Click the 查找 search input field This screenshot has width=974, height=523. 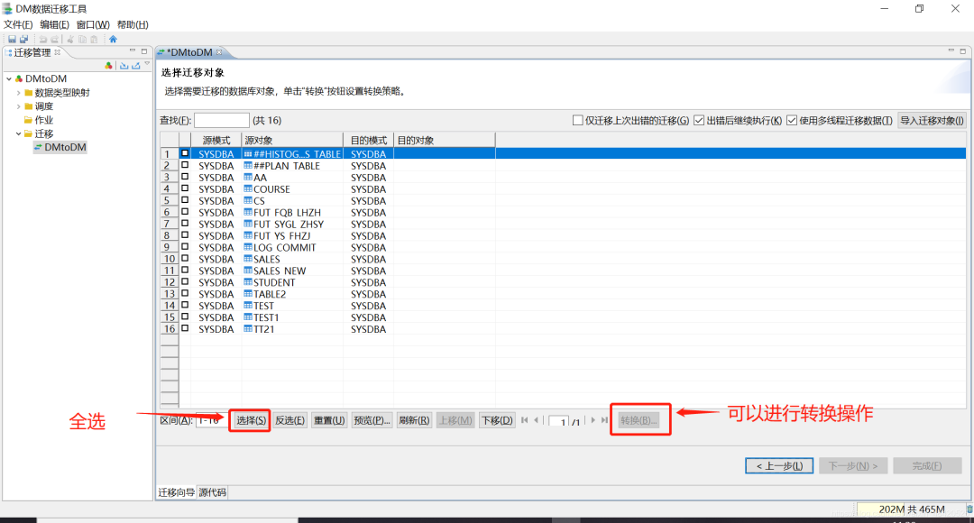coord(222,121)
